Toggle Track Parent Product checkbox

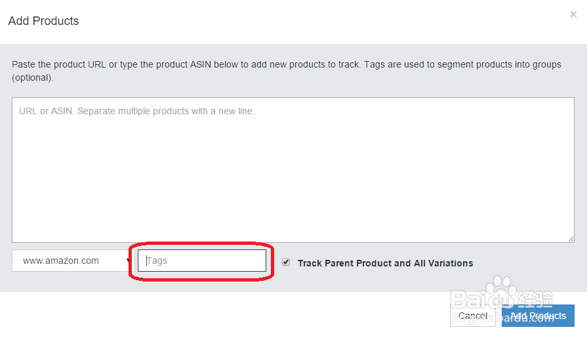pyautogui.click(x=286, y=262)
